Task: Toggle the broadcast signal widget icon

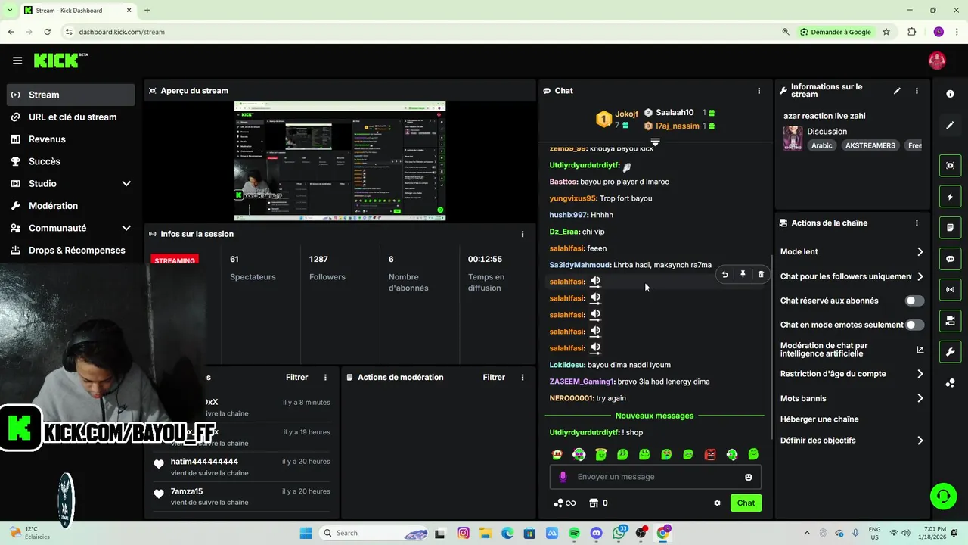Action: click(950, 290)
